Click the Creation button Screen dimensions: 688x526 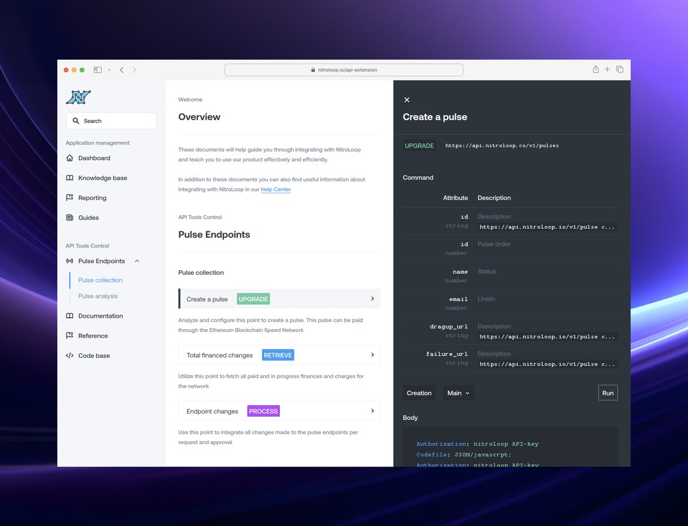pos(419,393)
